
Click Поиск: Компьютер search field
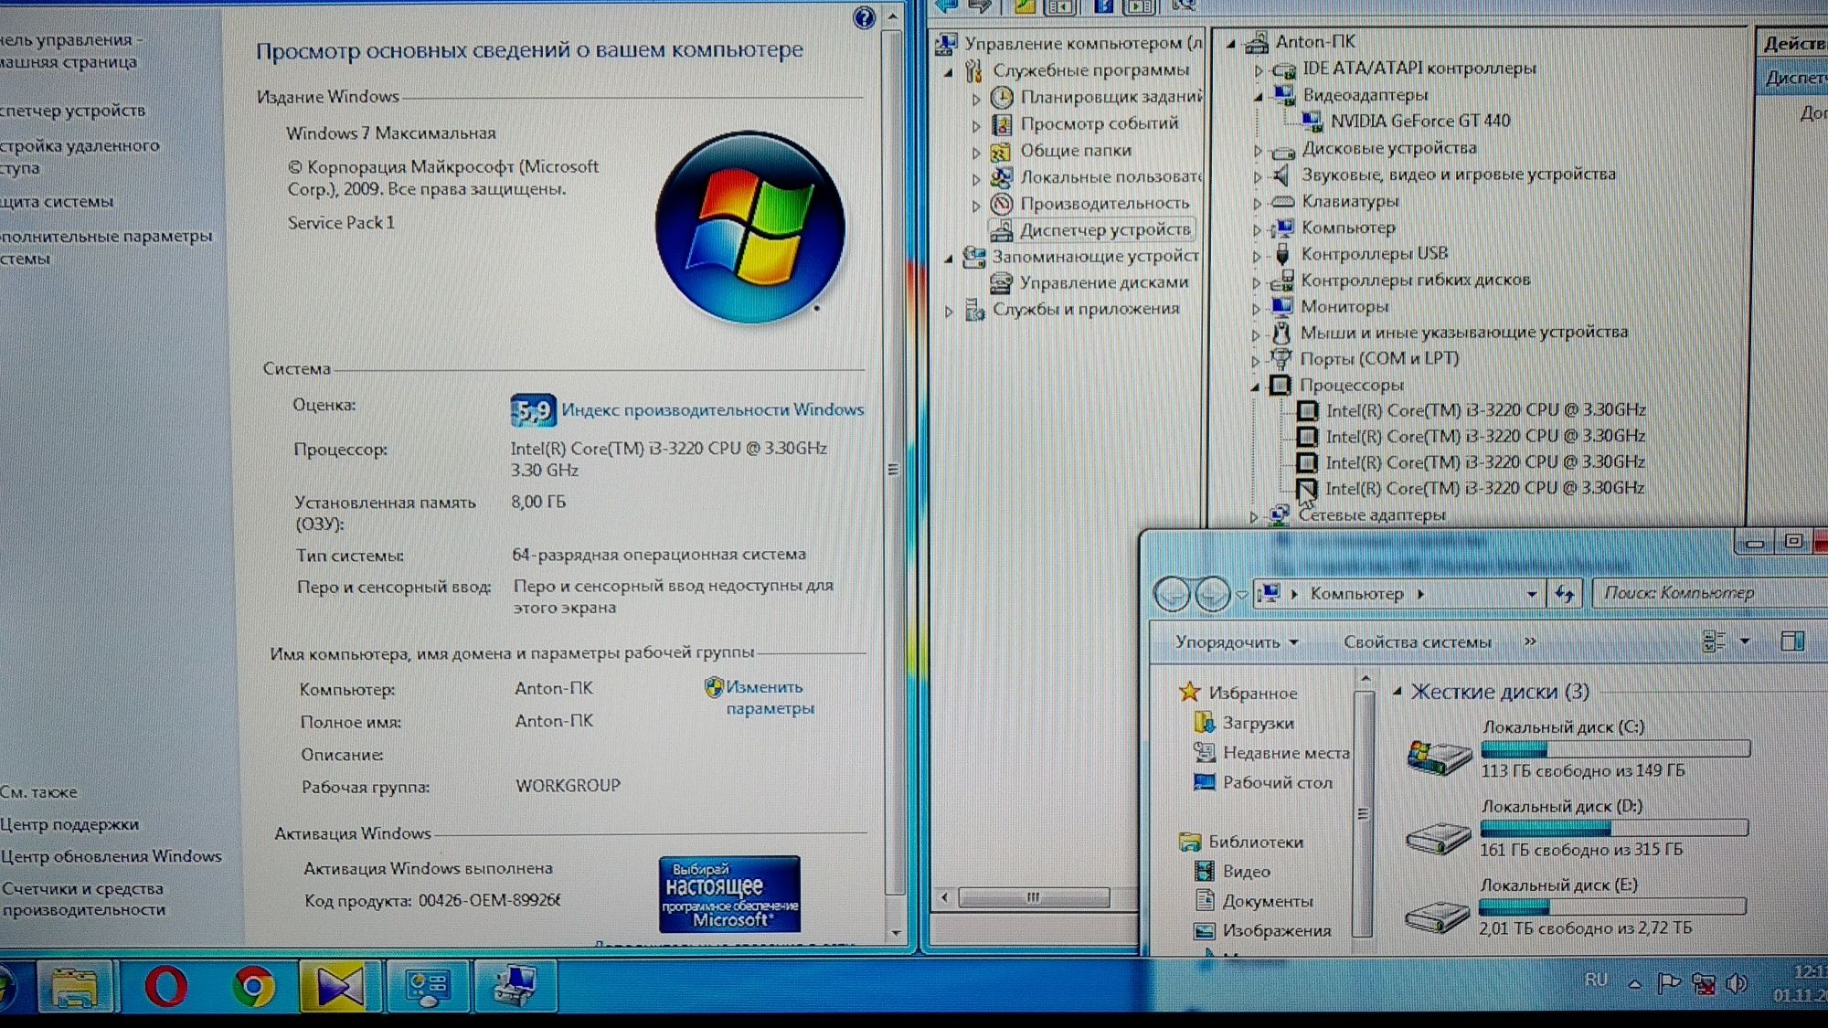(1709, 593)
